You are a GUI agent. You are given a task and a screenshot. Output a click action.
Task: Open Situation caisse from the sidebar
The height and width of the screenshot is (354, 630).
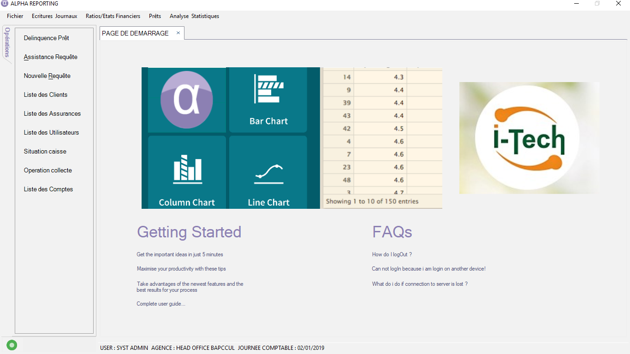[45, 151]
